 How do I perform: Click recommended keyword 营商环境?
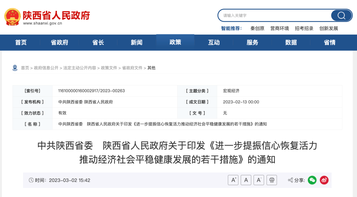280,28
